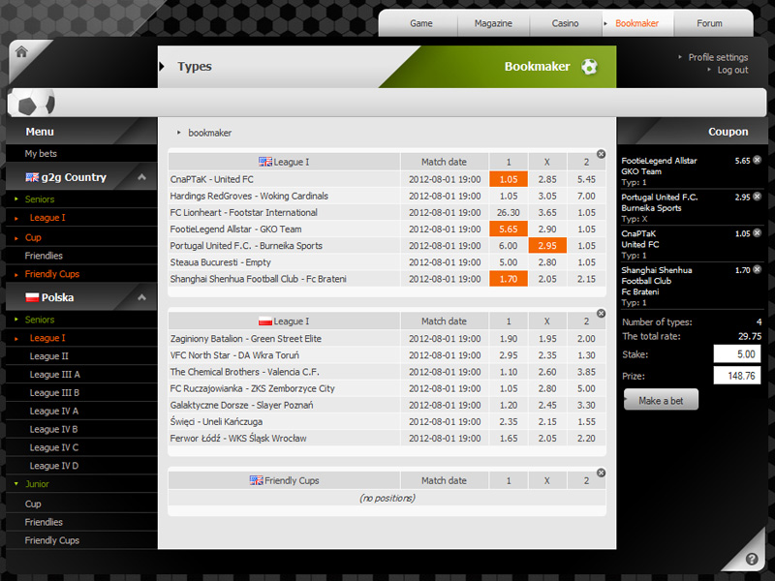Viewport: 775px width, 581px height.
Task: Toggle 1.70 odds for Shanghai Shenhua match
Action: pos(509,279)
